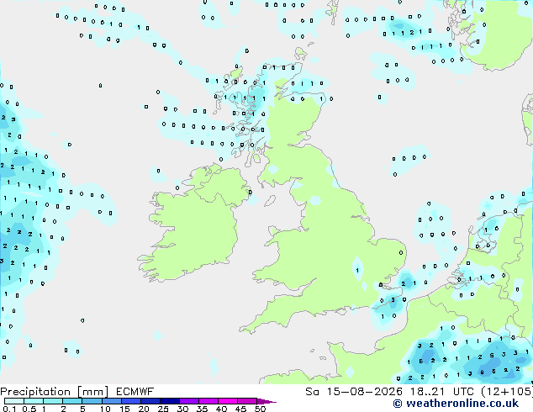Image resolution: width=533 pixels, height=412 pixels.
Task: Click the 10–15 mm legend swatch
Action: 111,401
